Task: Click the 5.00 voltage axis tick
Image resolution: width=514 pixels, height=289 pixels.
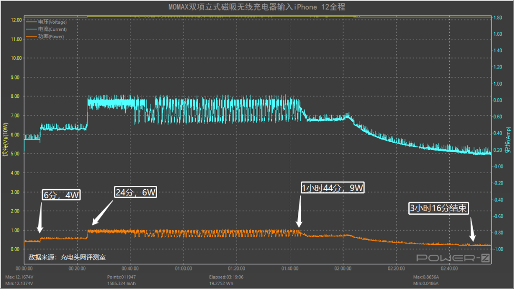Action: (15, 154)
